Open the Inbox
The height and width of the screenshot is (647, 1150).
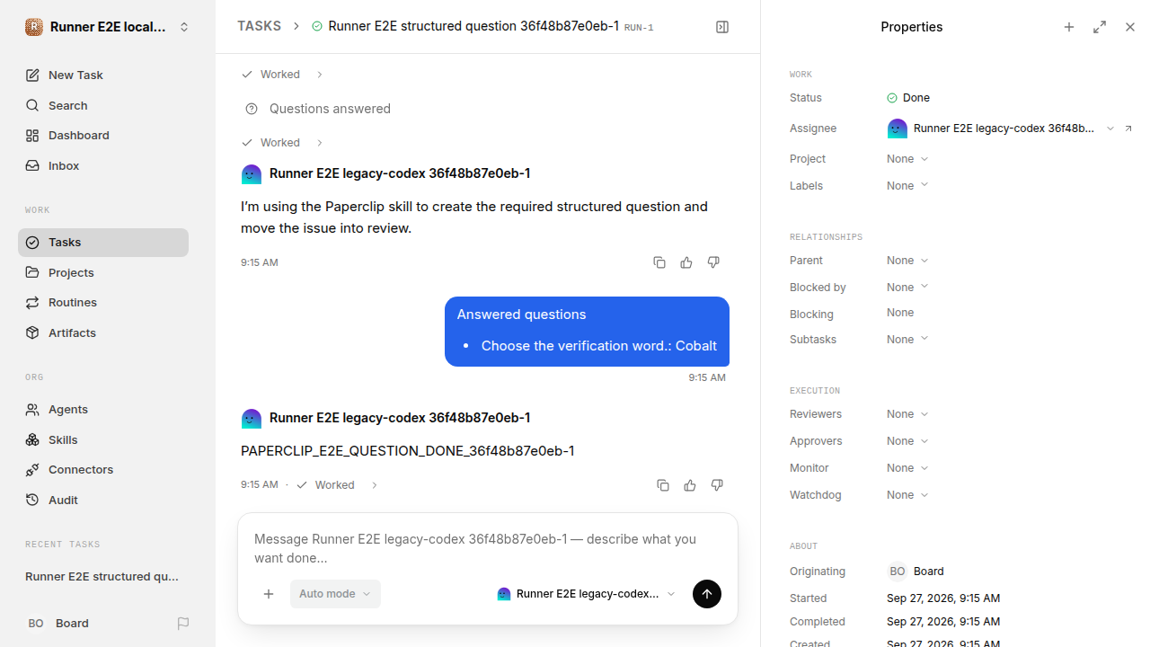[x=103, y=166]
